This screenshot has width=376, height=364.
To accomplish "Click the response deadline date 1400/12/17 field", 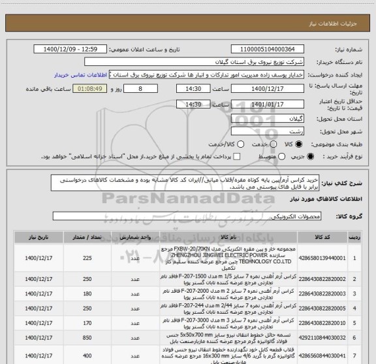I will 268,89.
